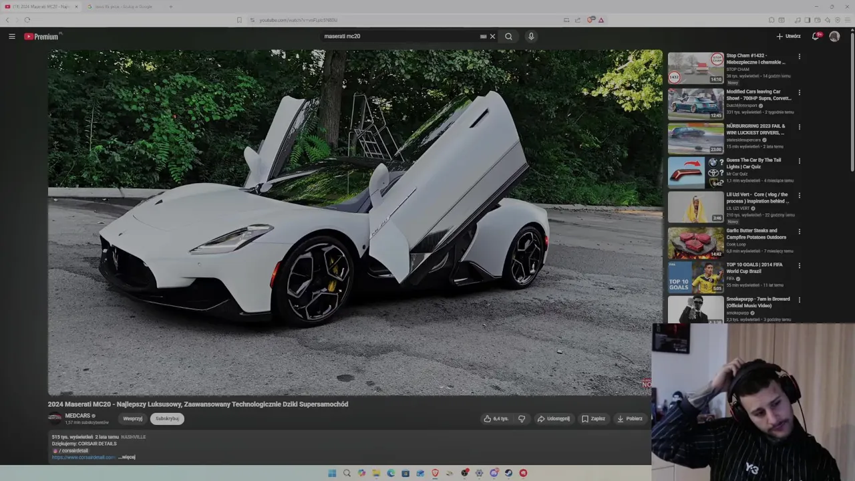855x481 pixels.
Task: Open the STOP CHAM channel name
Action: tap(738, 69)
